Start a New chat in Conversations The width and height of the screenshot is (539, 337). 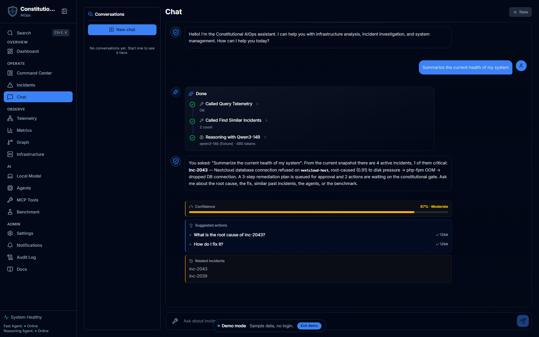pyautogui.click(x=122, y=30)
